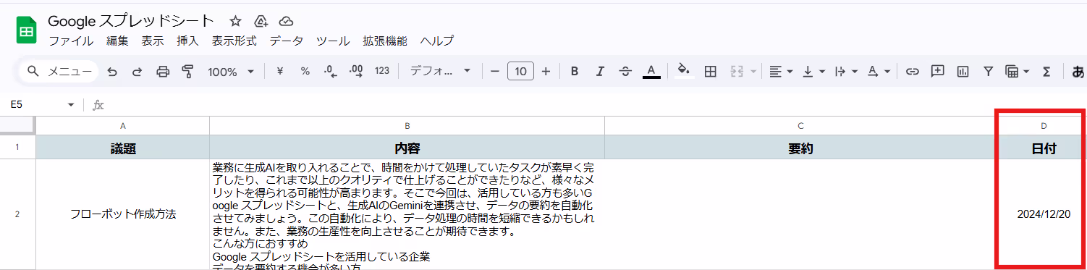Click the 要約 header cell
1087x270 pixels.
click(x=800, y=148)
